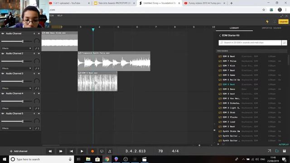Open the share/export arrow icon at bottom right
The width and height of the screenshot is (290, 163).
270,151
